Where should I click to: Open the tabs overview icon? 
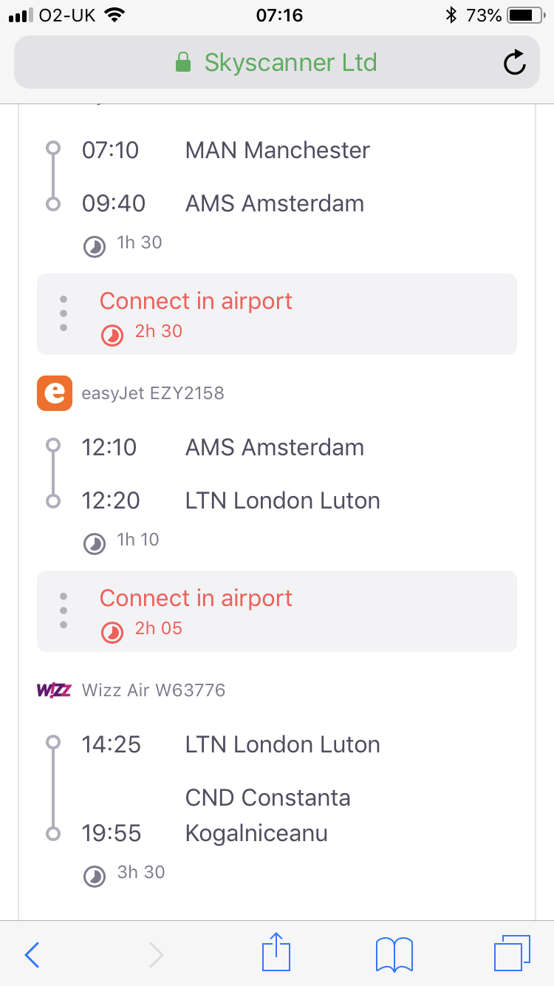click(x=511, y=953)
